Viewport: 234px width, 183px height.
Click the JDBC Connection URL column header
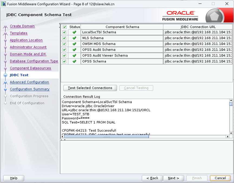198,27
